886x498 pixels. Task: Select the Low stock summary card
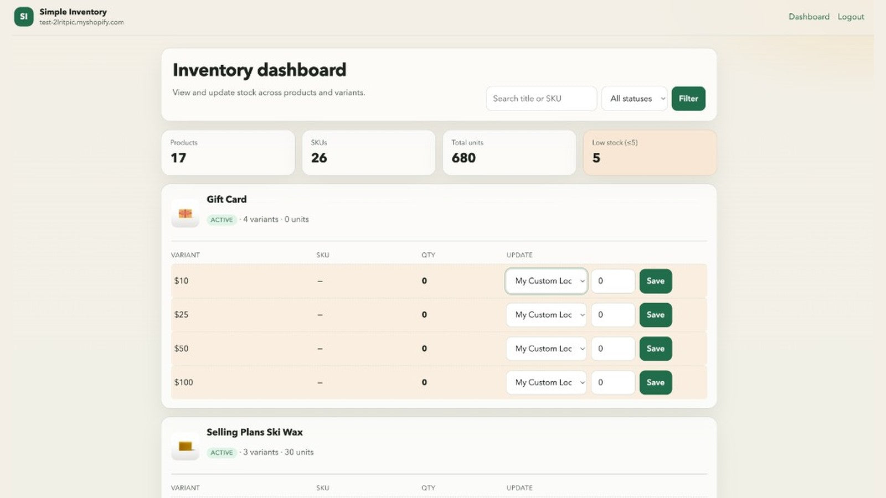[x=650, y=153]
